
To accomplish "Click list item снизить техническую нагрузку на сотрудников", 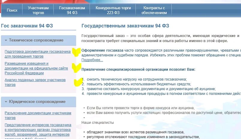I will pos(137,79).
